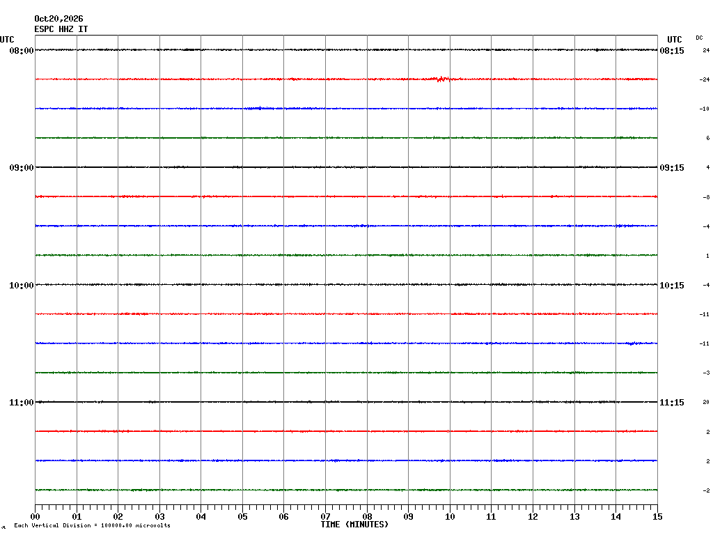Click the "02" minute tick label

118,517
